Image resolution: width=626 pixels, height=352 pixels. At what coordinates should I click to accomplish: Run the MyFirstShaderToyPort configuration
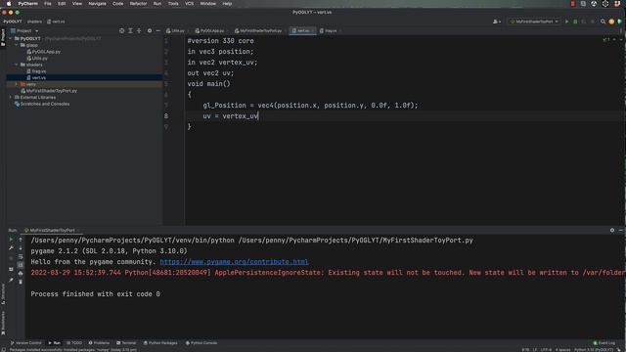pos(566,22)
